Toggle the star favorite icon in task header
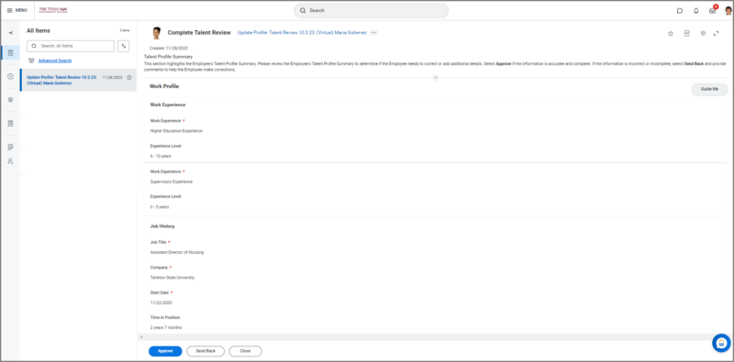Screen dimensions: 734x362 tap(671, 33)
